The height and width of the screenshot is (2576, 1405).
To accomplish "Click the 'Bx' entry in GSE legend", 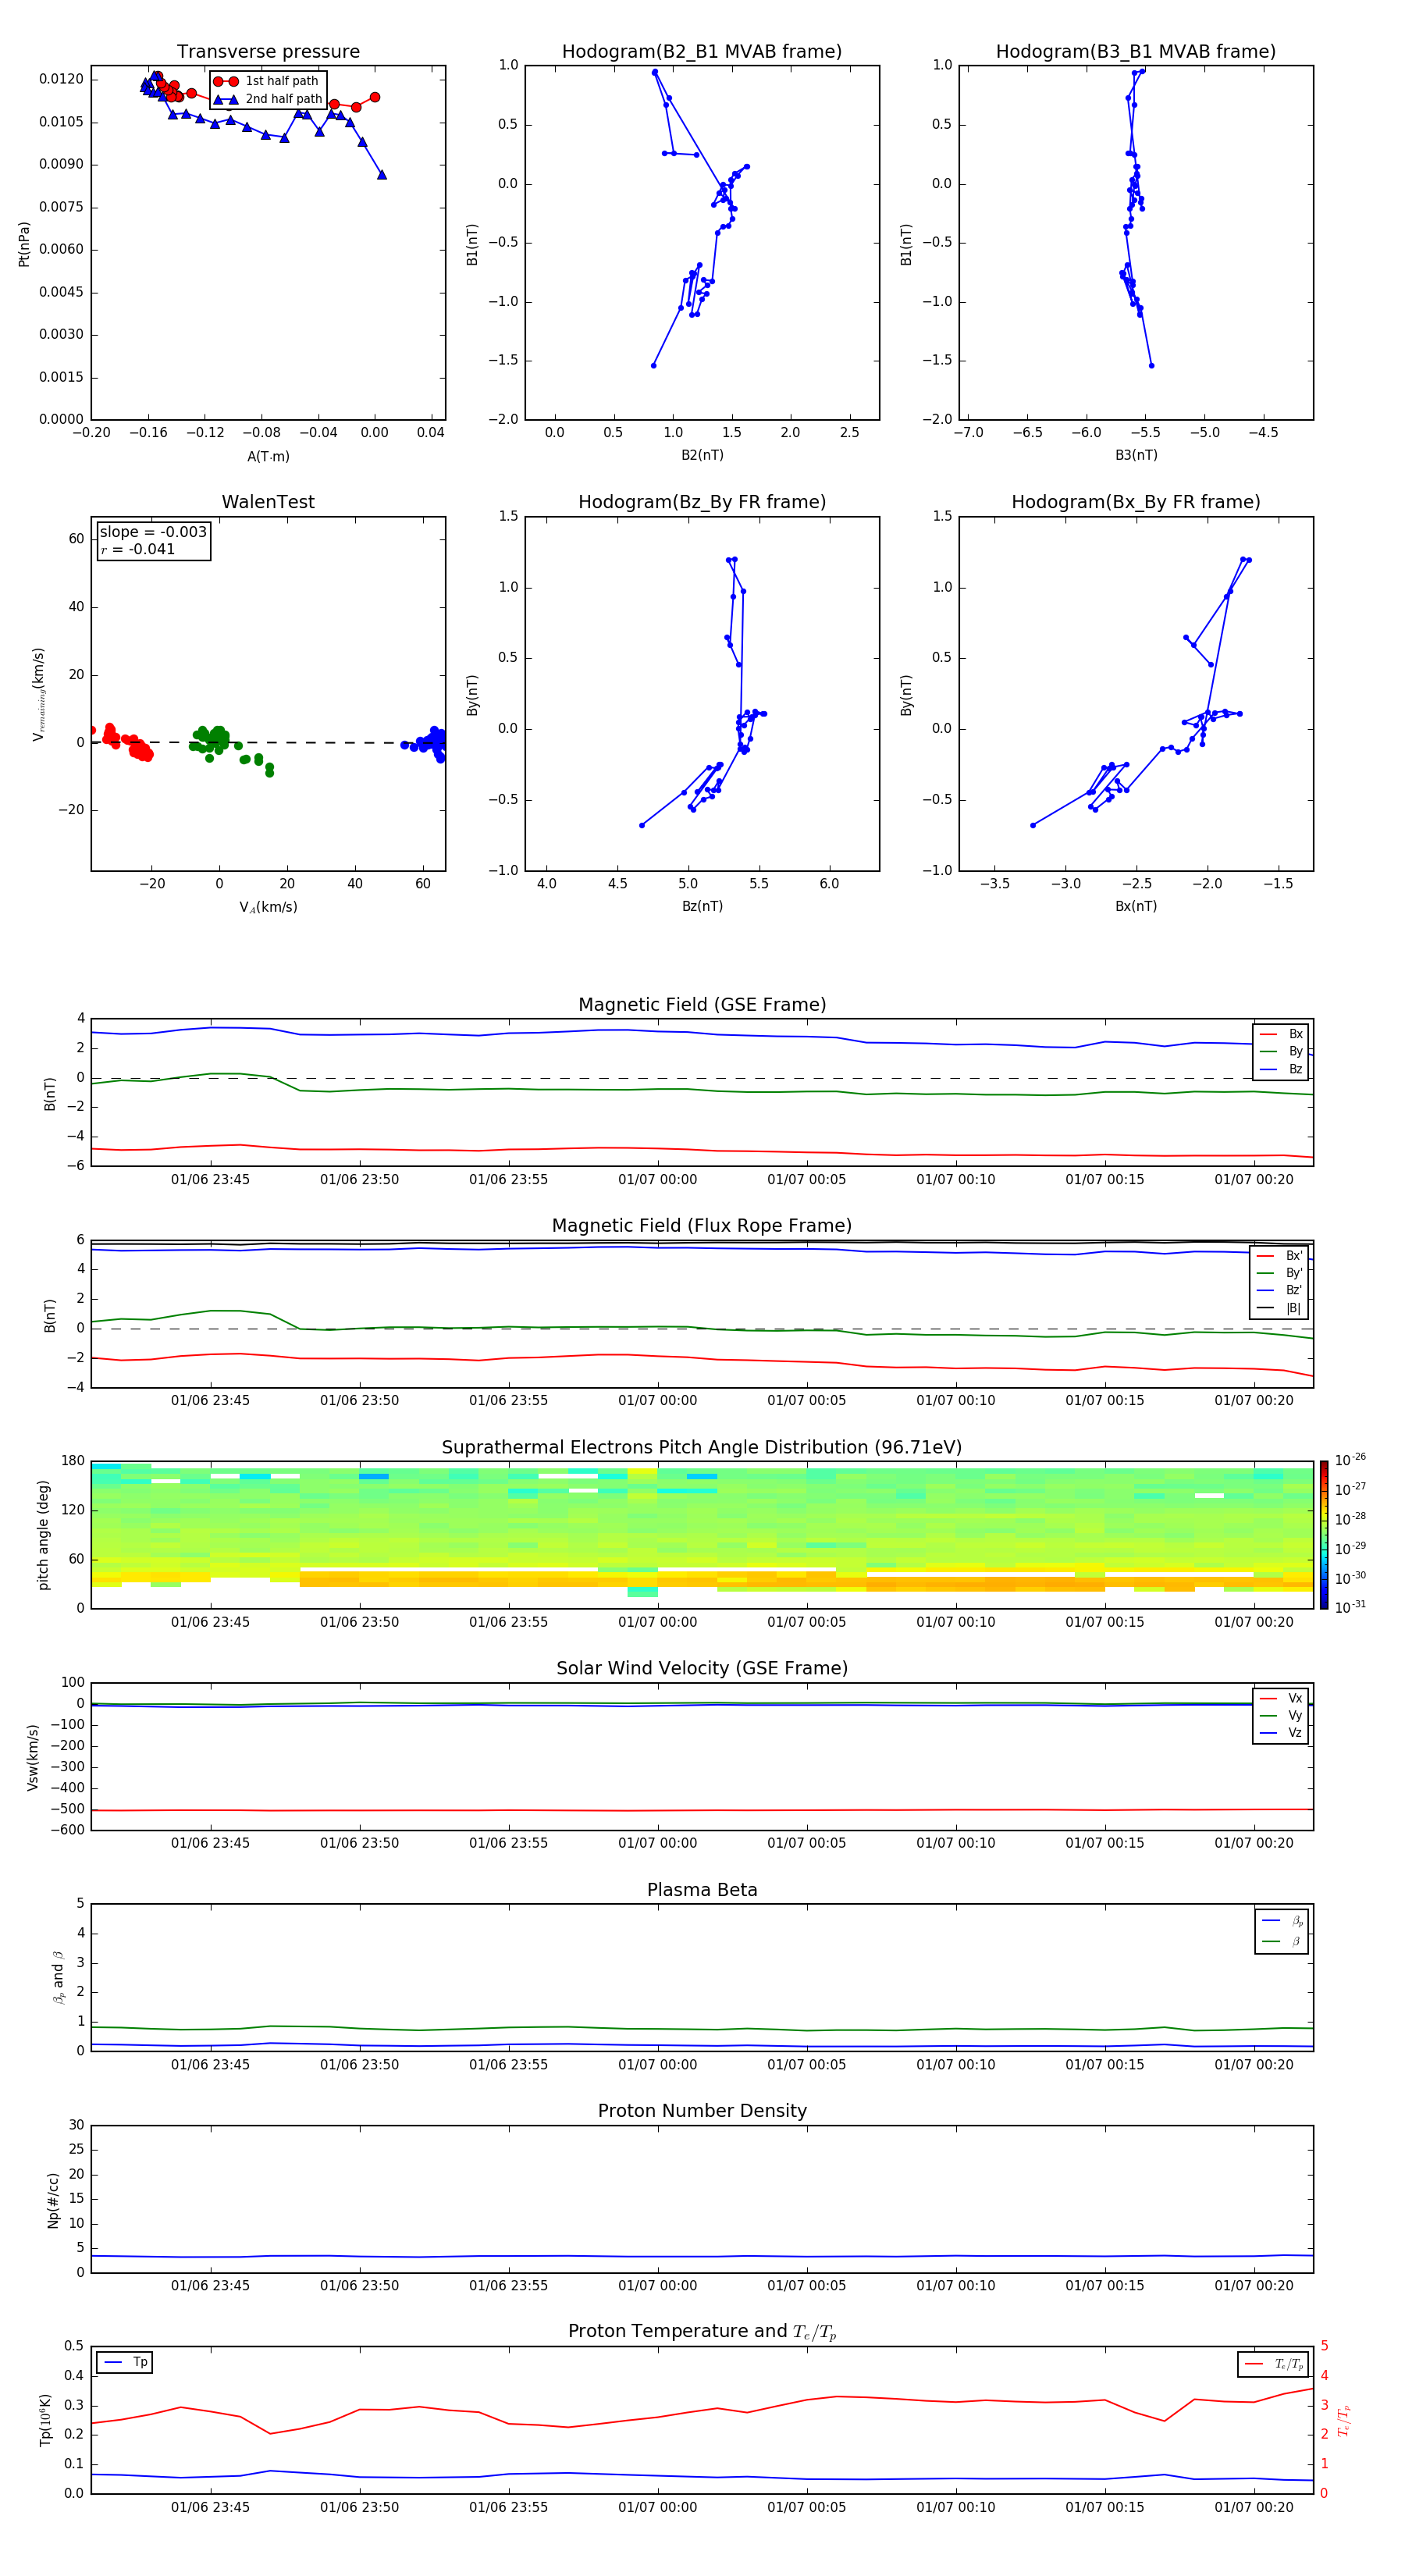I will 1281,1034.
